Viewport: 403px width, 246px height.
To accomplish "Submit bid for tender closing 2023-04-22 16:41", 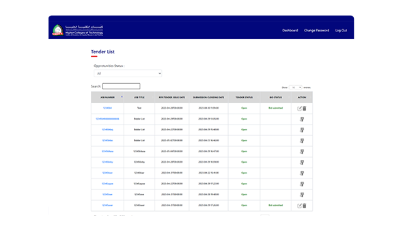I will tap(302, 174).
